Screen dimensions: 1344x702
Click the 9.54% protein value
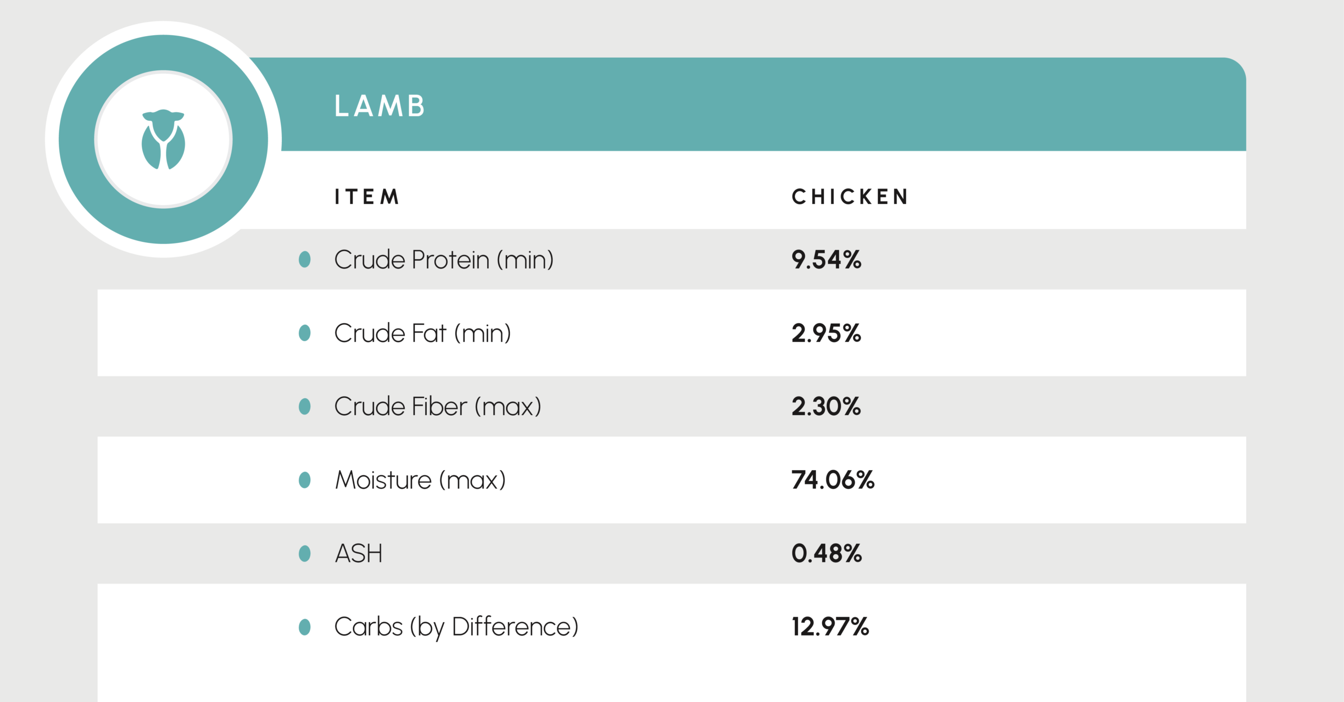[x=826, y=260]
